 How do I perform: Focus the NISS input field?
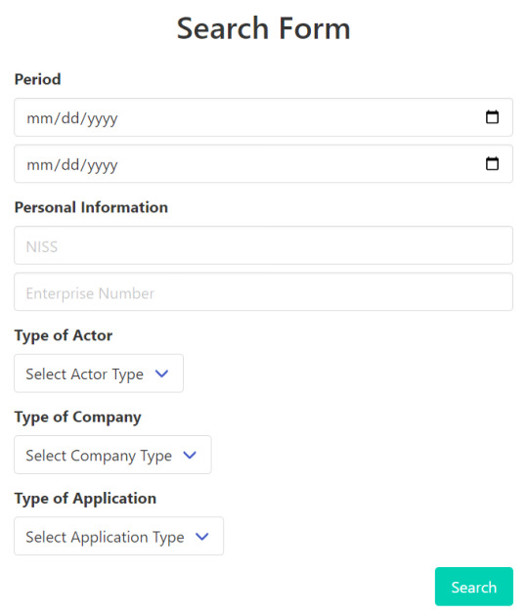[264, 245]
